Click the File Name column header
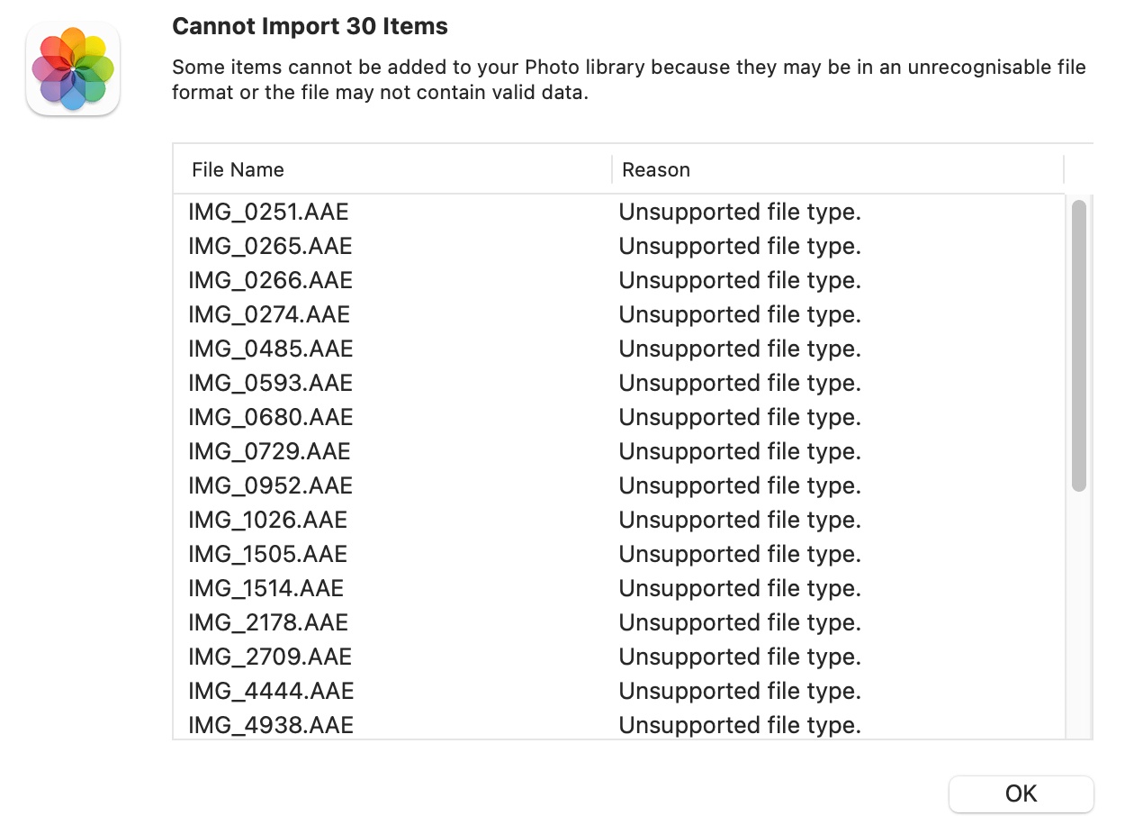The image size is (1125, 816). click(x=238, y=169)
